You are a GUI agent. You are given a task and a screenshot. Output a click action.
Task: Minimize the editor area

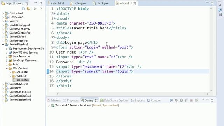[x=207, y=2]
